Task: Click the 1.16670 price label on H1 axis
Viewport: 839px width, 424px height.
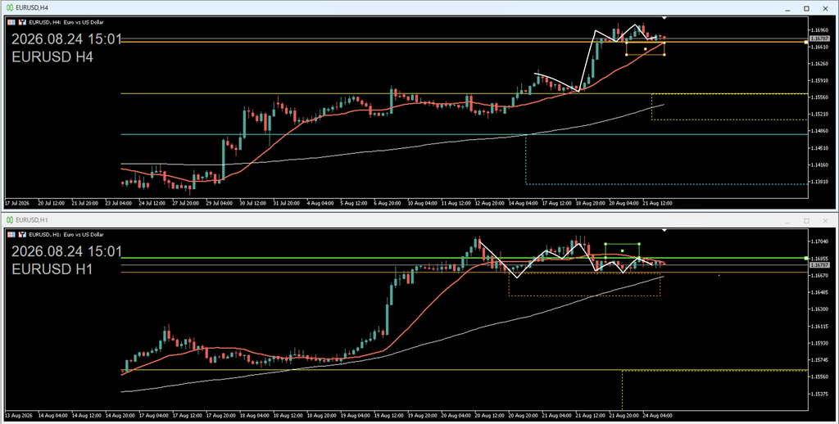Action: point(819,275)
